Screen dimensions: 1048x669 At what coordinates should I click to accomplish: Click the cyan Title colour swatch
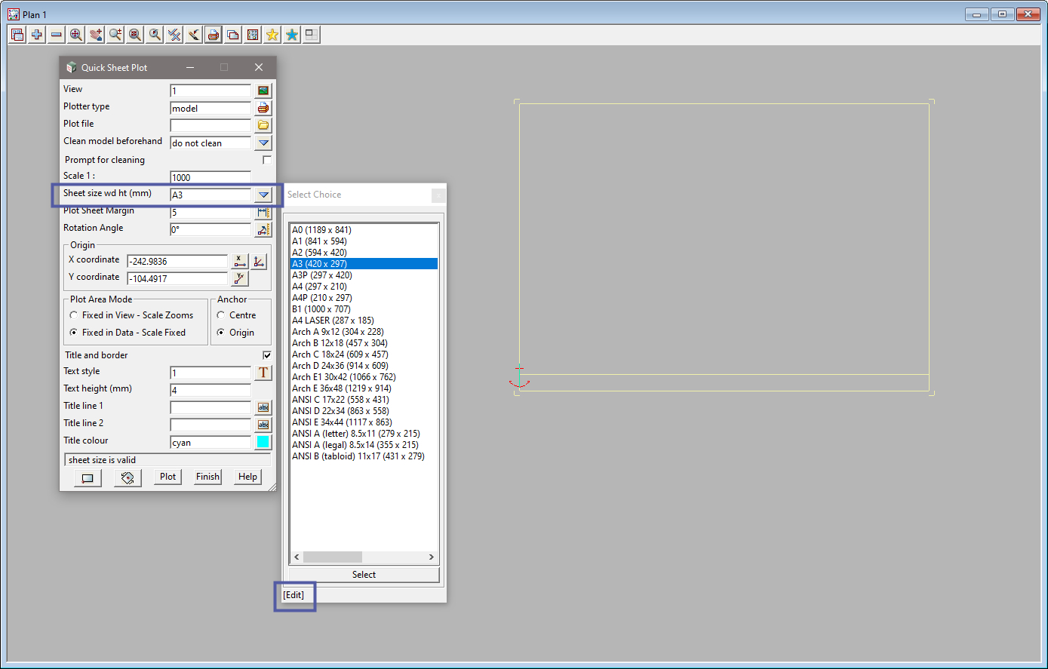[x=263, y=442]
